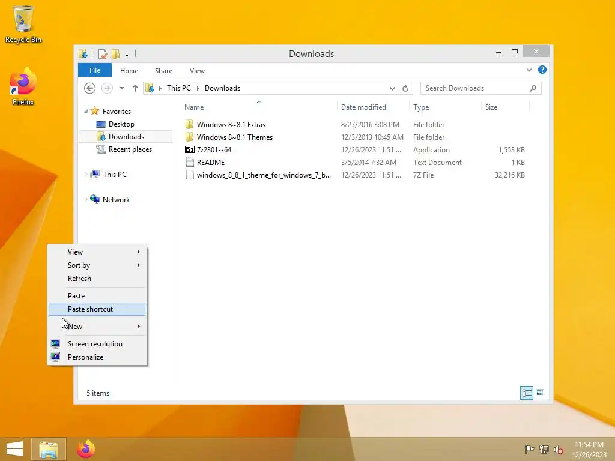Screen dimensions: 615x461
Task: Click the network tray icon
Action: pos(544,450)
